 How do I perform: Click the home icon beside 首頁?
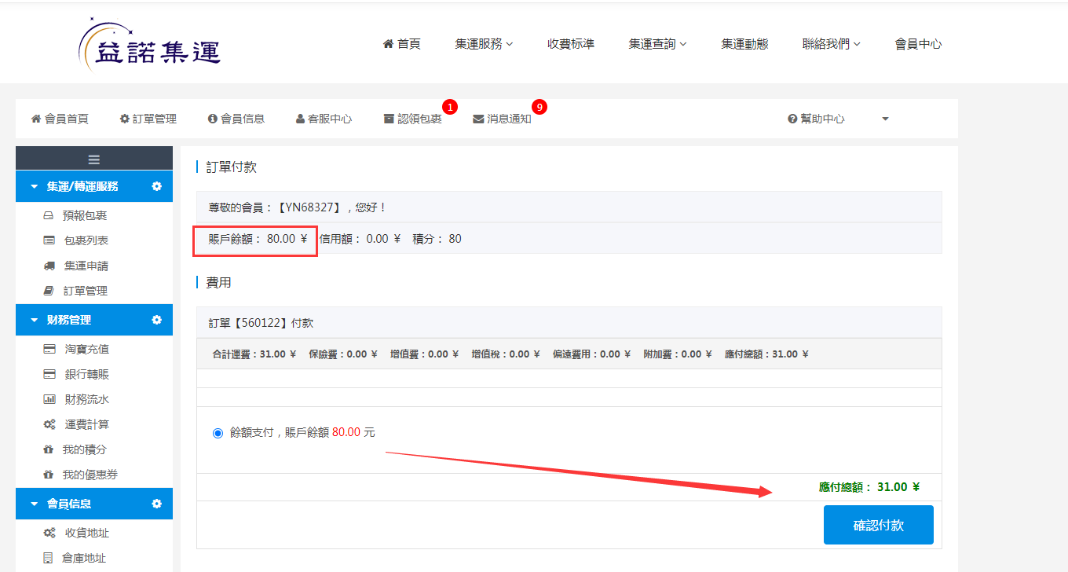tap(388, 44)
